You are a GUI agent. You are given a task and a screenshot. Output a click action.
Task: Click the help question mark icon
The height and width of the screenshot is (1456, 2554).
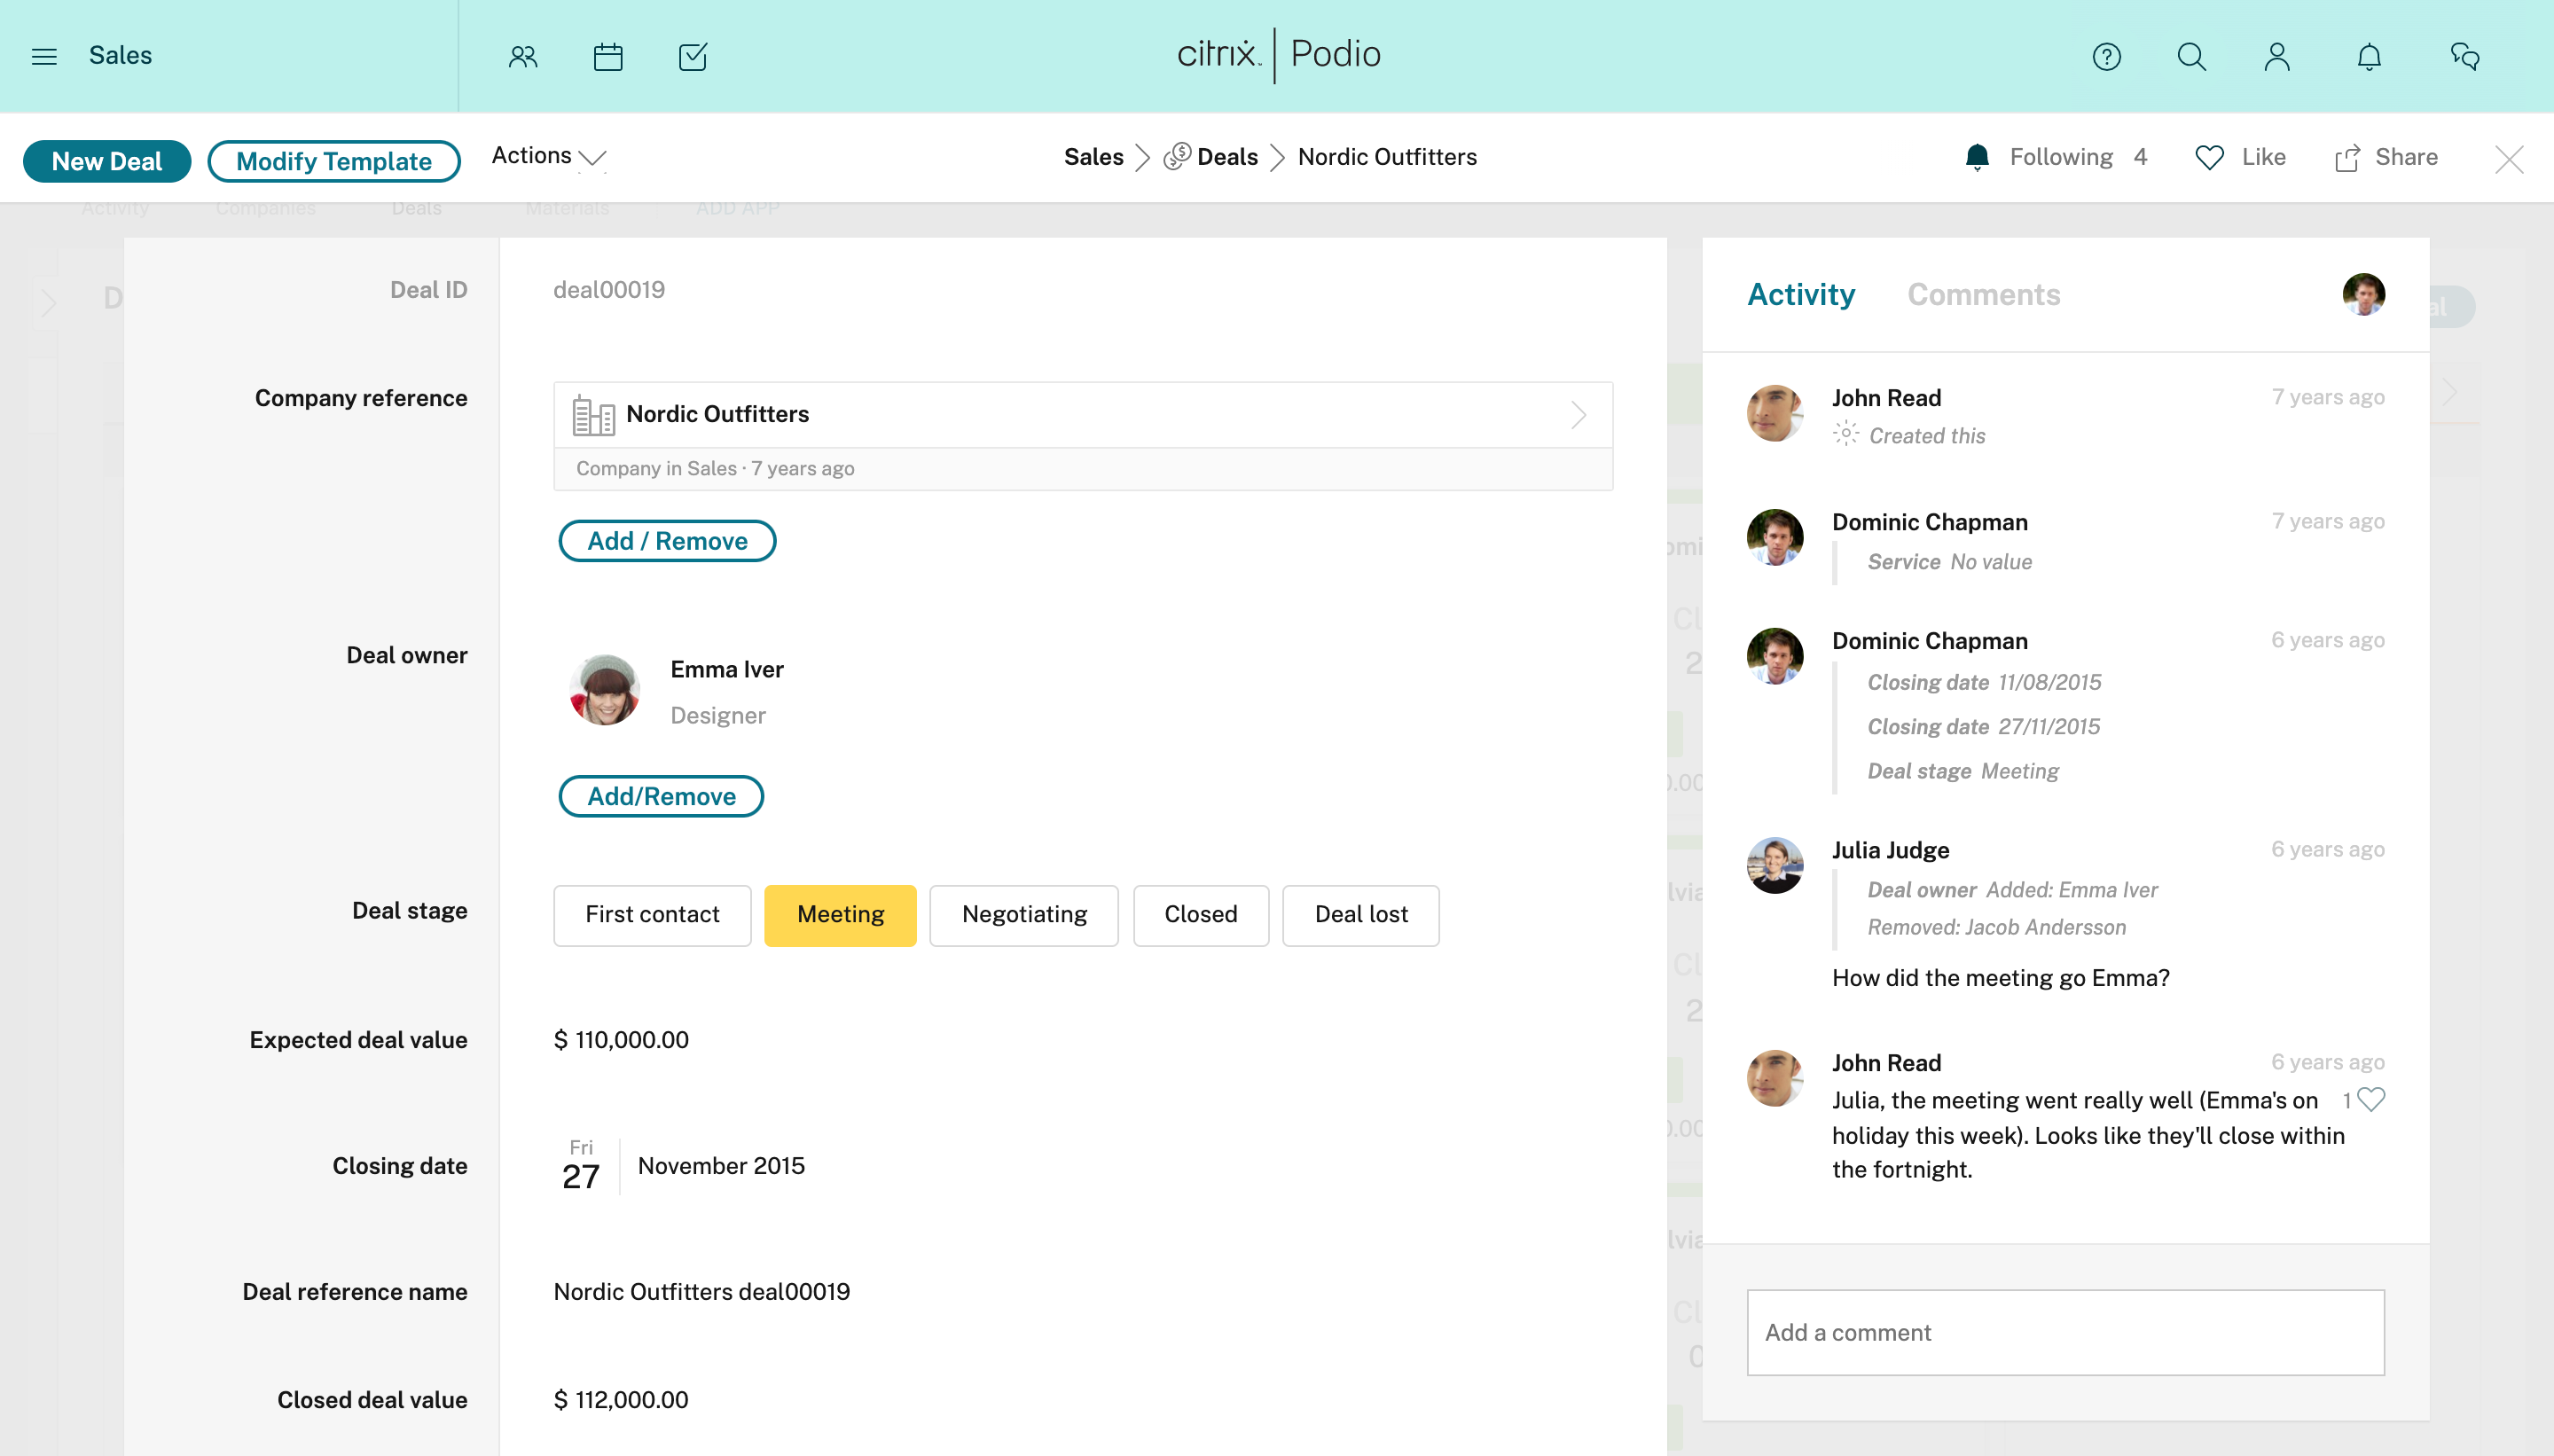[2106, 57]
